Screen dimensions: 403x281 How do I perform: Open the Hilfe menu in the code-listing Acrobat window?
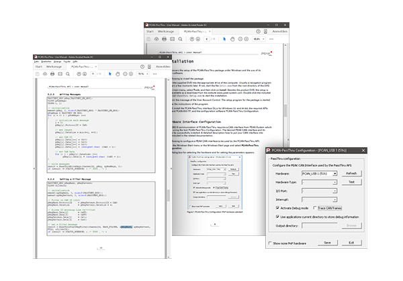click(75, 62)
